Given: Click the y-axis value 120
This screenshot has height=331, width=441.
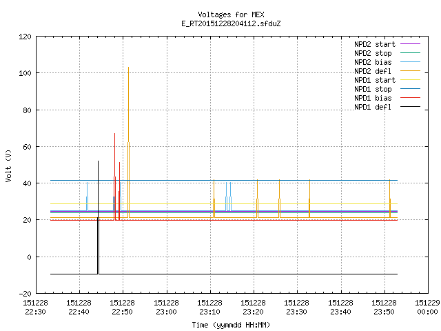Looking at the screenshot, I should (x=25, y=37).
